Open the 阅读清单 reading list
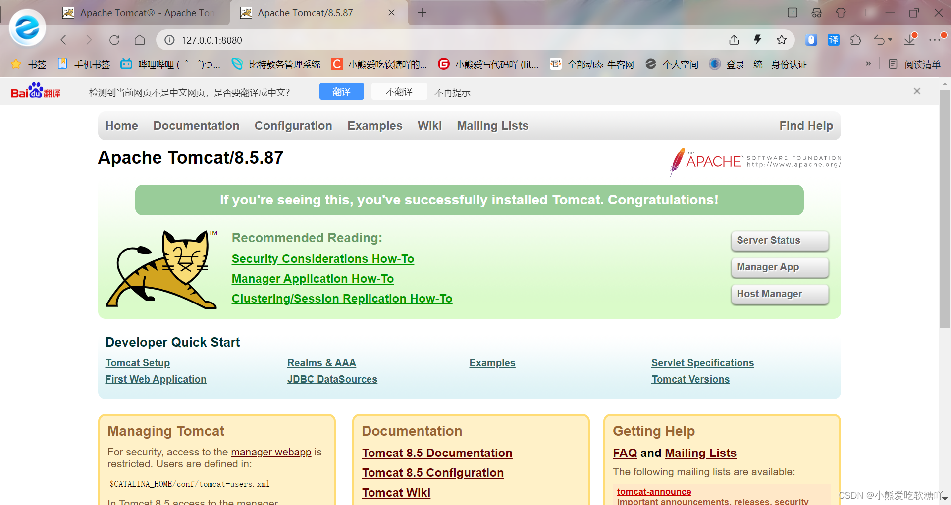The height and width of the screenshot is (505, 951). click(914, 64)
